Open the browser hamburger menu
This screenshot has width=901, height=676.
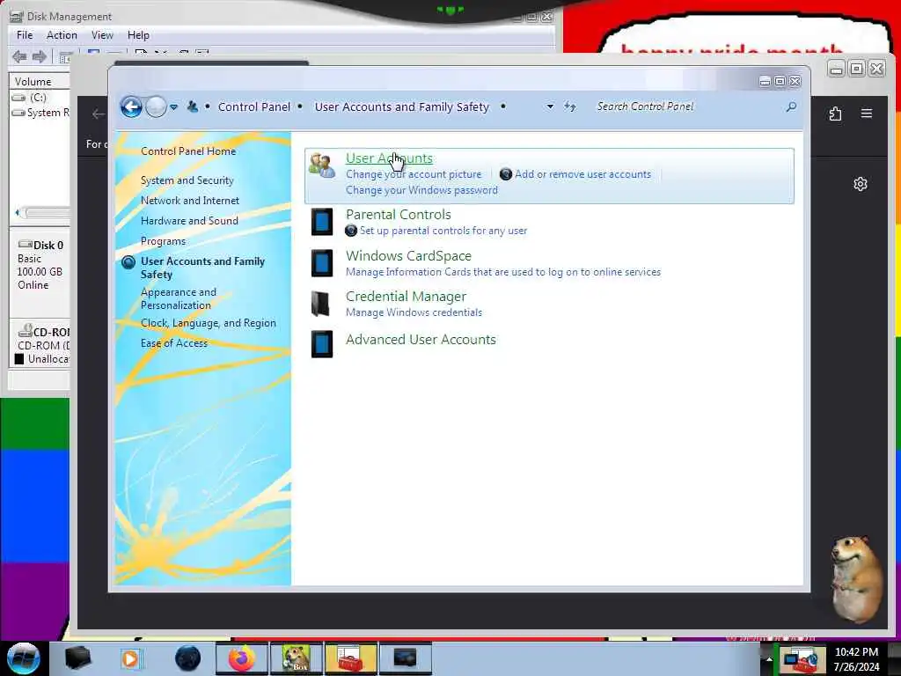coord(867,114)
